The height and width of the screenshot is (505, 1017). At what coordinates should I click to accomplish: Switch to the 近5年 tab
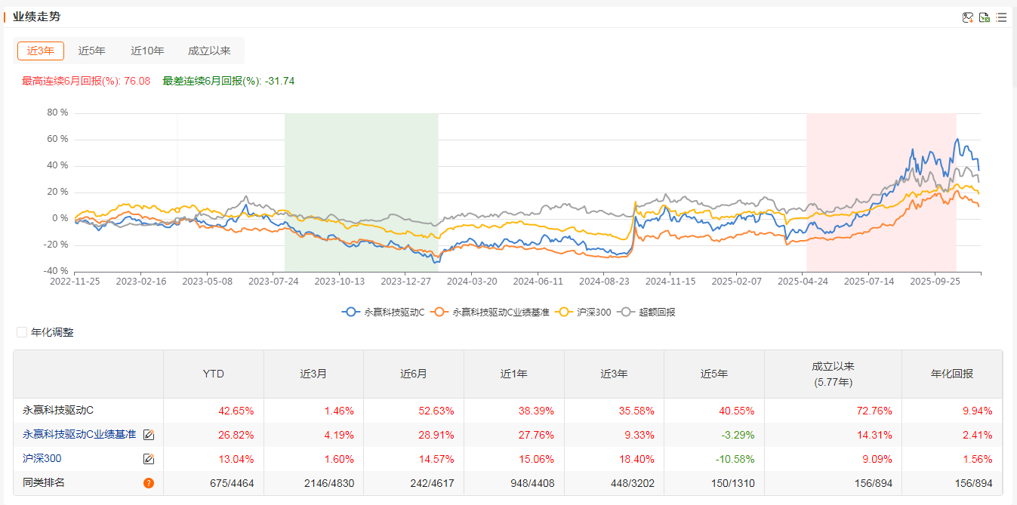click(92, 51)
